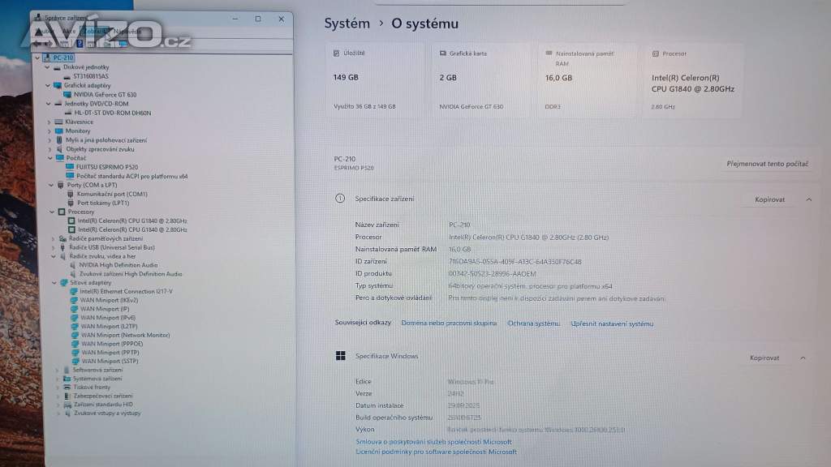Image resolution: width=831 pixels, height=467 pixels.
Task: Select the Komunikační port (COM1) icon
Action: 71,194
